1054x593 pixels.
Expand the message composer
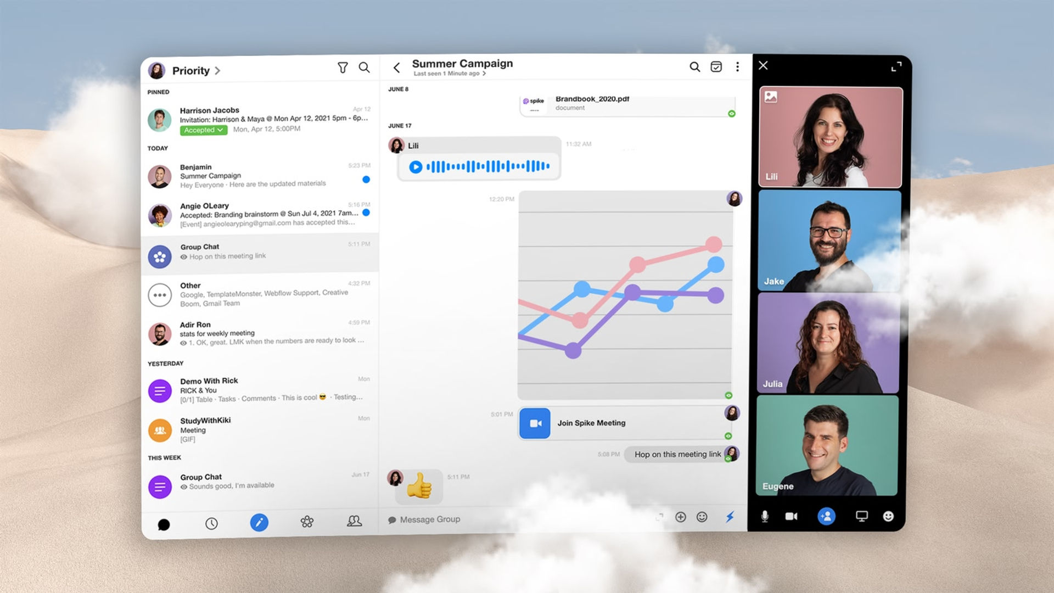(660, 517)
